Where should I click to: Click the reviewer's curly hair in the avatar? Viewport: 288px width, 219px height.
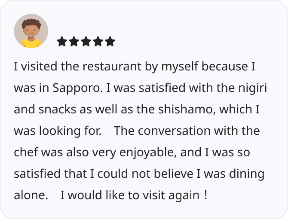pyautogui.click(x=31, y=22)
